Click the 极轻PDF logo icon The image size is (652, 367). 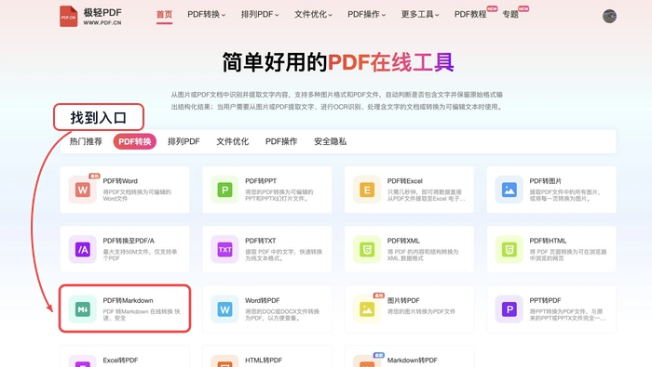tap(69, 16)
